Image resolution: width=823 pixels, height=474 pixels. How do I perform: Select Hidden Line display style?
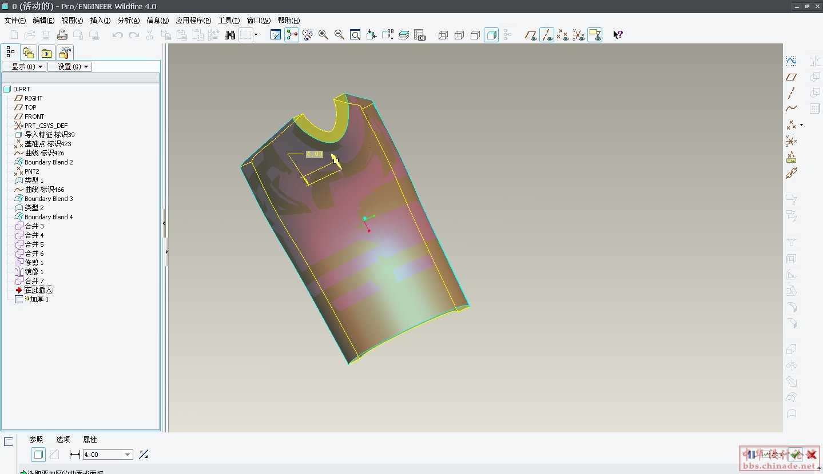[459, 35]
